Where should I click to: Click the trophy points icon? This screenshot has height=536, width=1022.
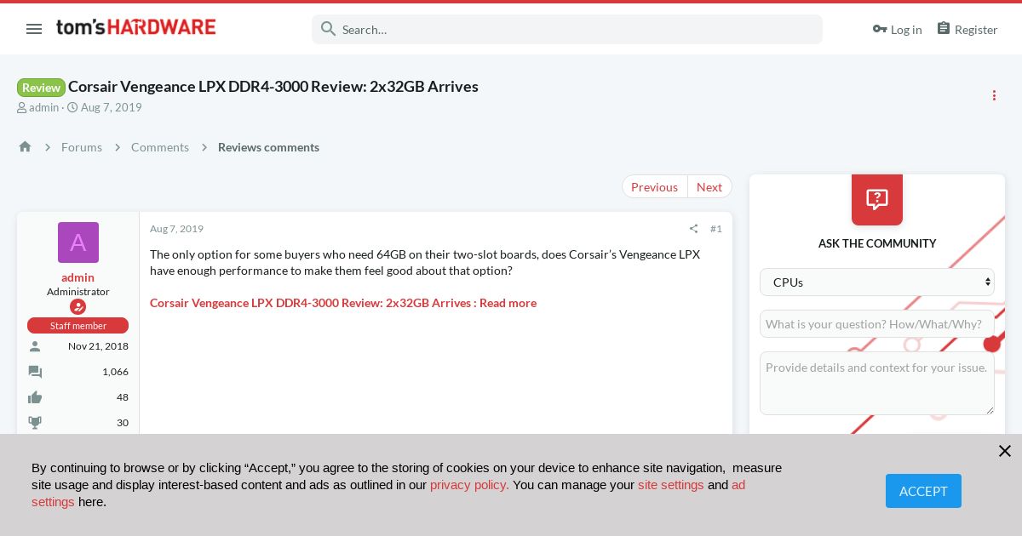coord(35,423)
